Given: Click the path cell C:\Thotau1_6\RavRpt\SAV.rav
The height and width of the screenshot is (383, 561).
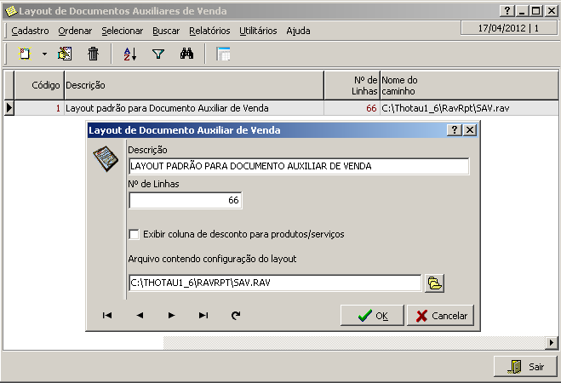Looking at the screenshot, I should (469, 108).
